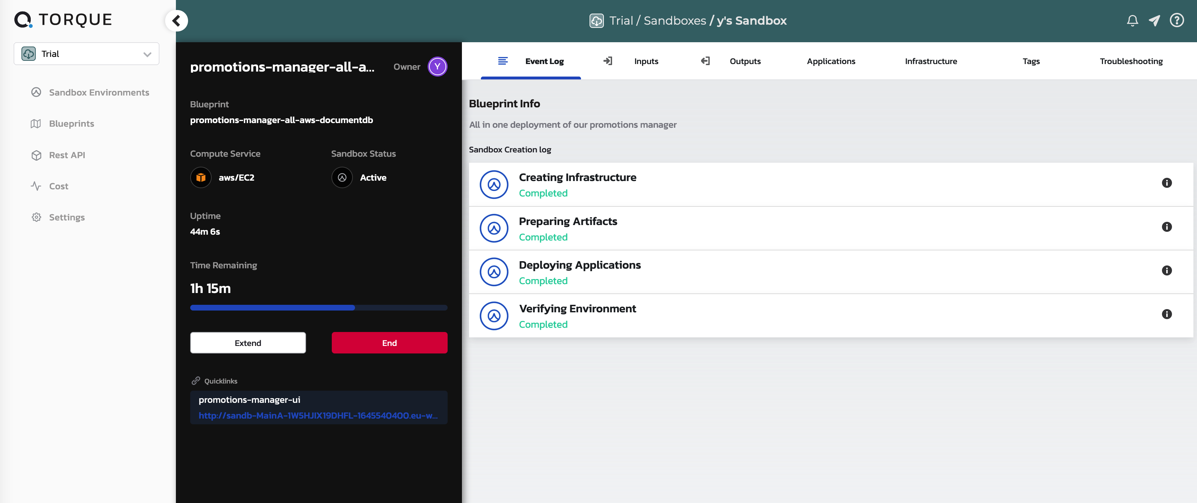Open the promotions-manager-ui sandbox URL
This screenshot has height=503, width=1197.
click(318, 416)
